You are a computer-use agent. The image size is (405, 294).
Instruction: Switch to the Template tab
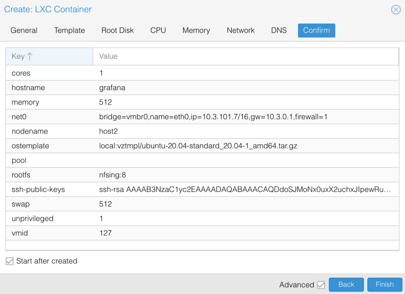(x=70, y=30)
